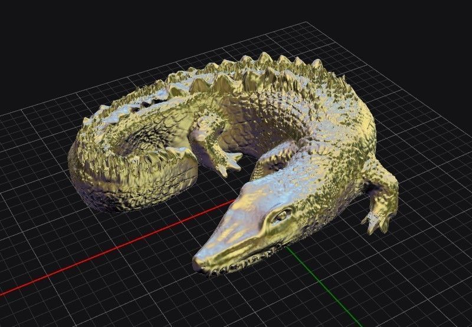
Task: Click the red X-axis line
Action: [117, 247]
